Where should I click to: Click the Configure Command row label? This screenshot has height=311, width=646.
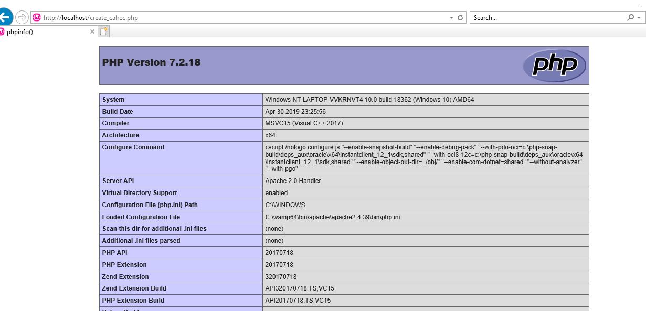pos(133,147)
